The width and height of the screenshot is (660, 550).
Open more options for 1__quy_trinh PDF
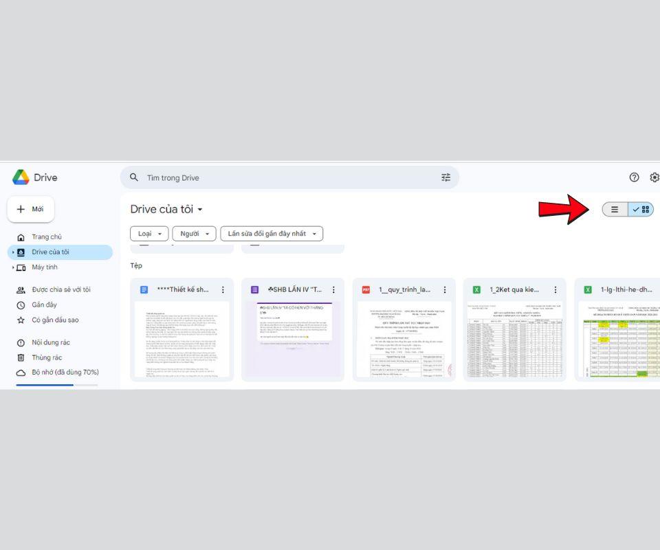[445, 290]
